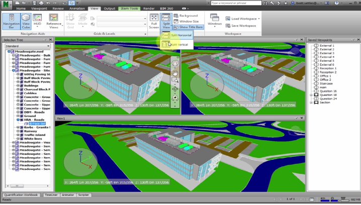Open the Window Size settings
Screen dimensions: 361x205
[x=186, y=21]
